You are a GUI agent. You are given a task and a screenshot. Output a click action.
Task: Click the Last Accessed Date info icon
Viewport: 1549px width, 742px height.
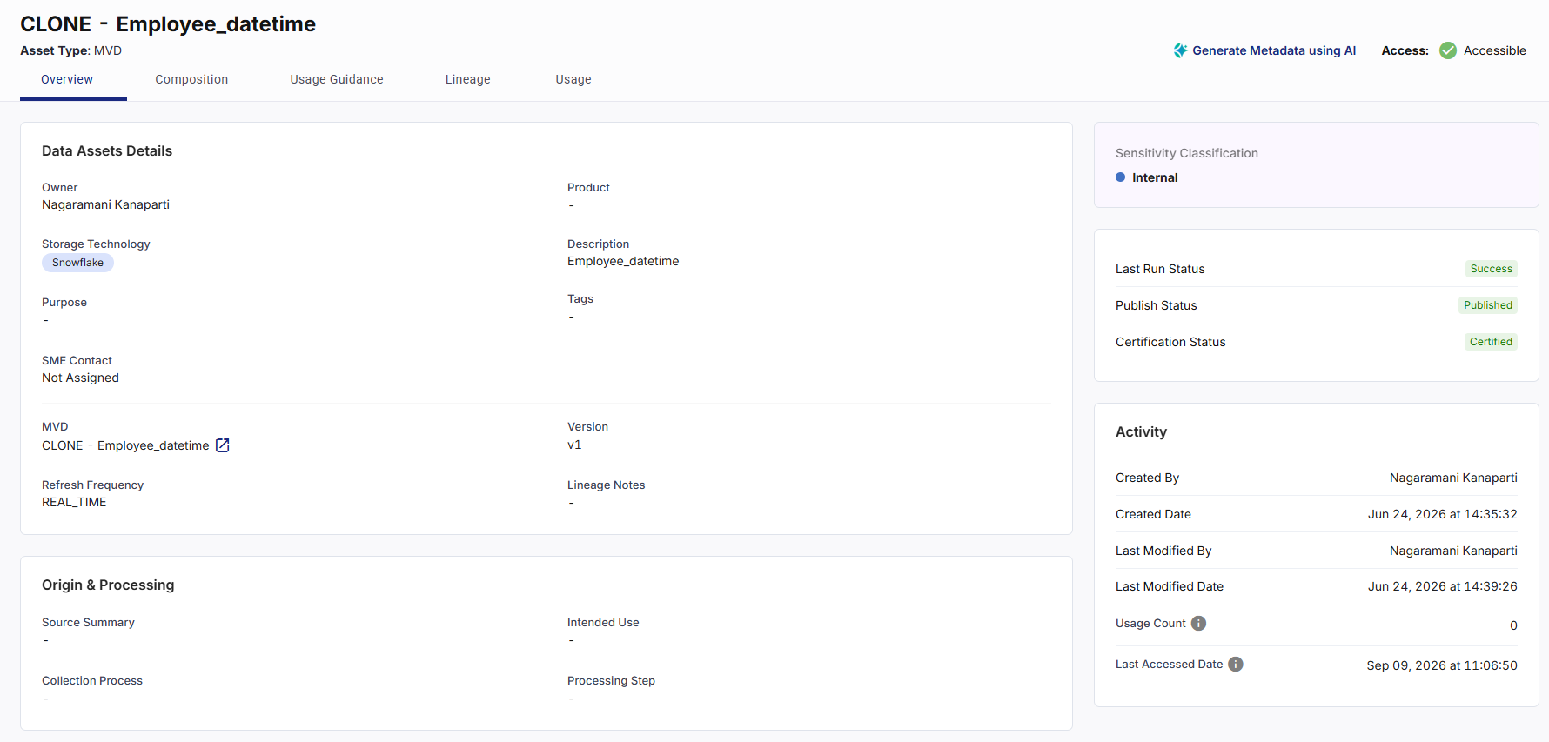click(1236, 664)
